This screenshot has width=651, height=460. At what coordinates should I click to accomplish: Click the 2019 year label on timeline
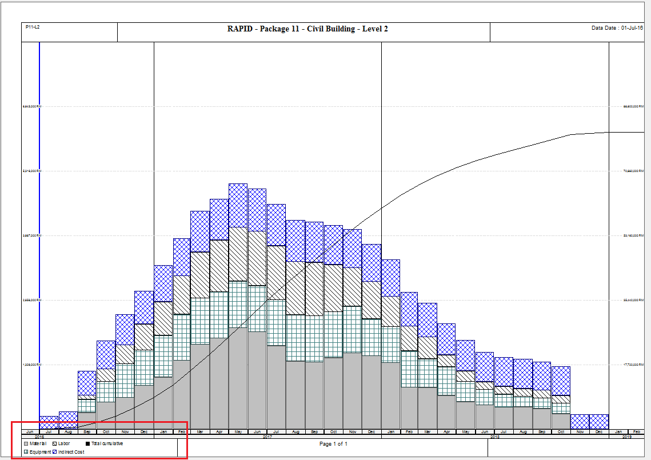(x=626, y=437)
